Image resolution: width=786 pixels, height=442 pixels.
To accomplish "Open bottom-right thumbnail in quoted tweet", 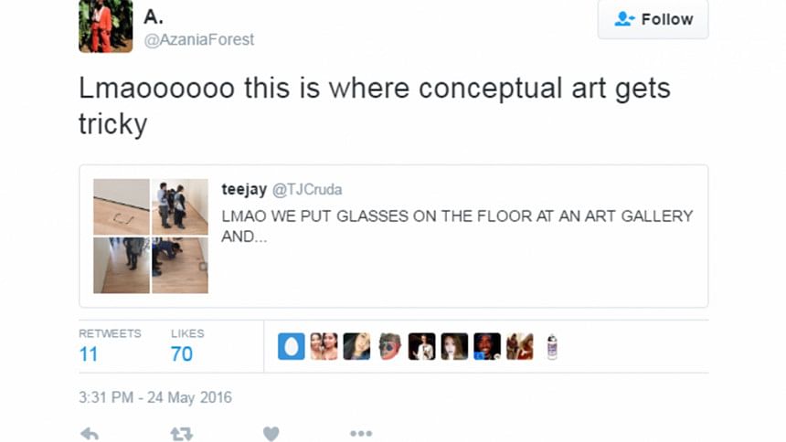I will click(x=179, y=265).
